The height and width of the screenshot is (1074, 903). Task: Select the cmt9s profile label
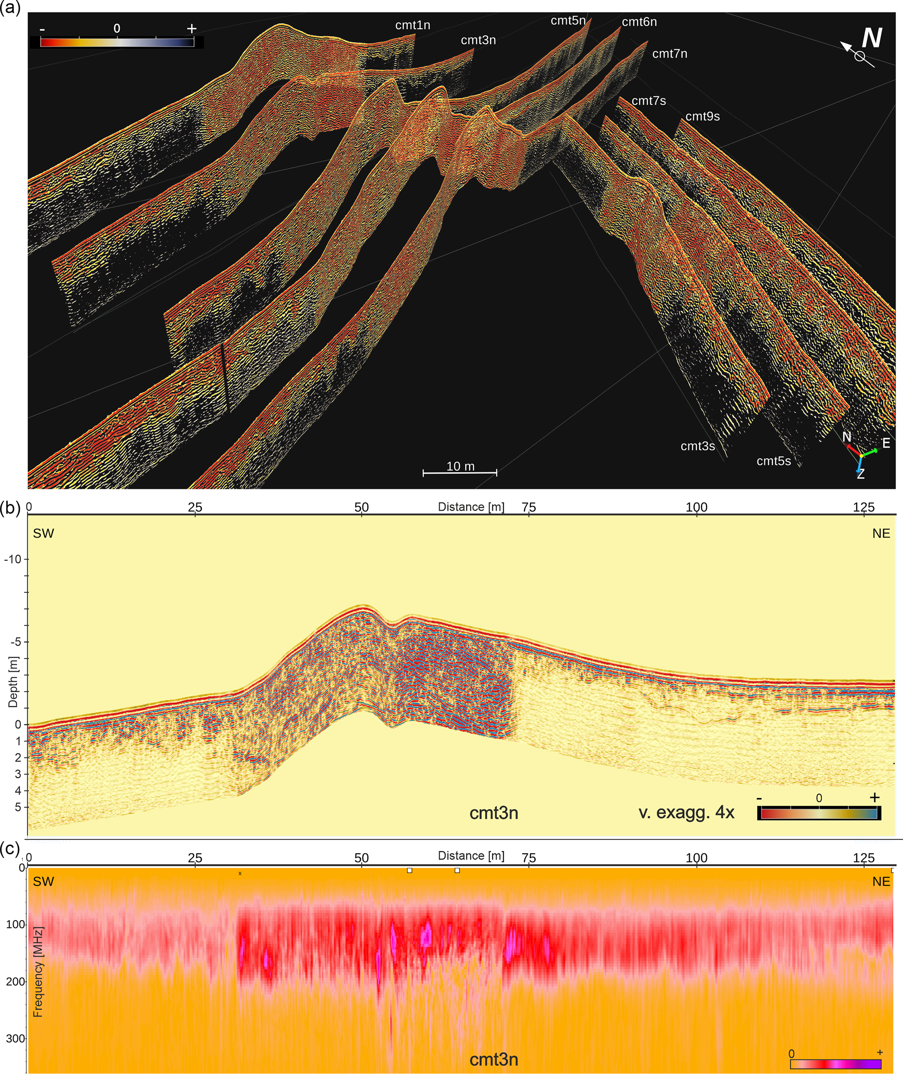click(x=702, y=116)
